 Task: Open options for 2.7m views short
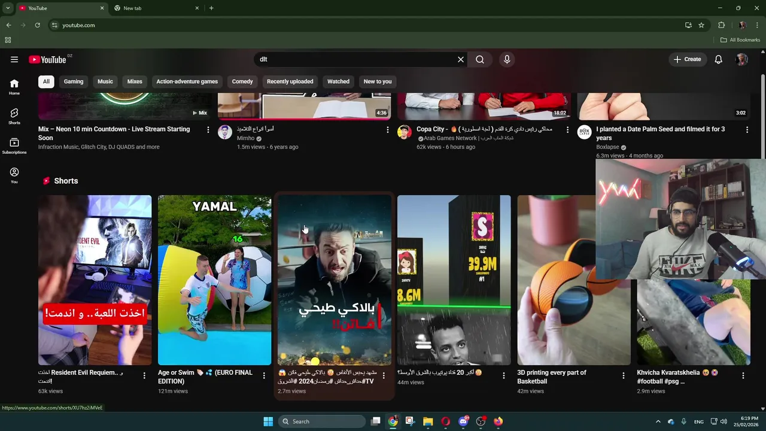[384, 376]
